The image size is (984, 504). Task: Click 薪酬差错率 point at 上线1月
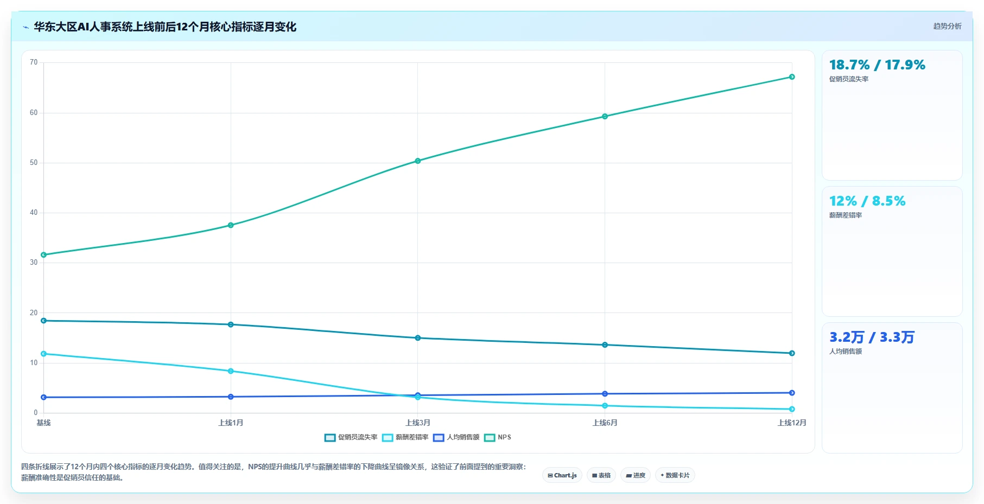[x=231, y=371]
